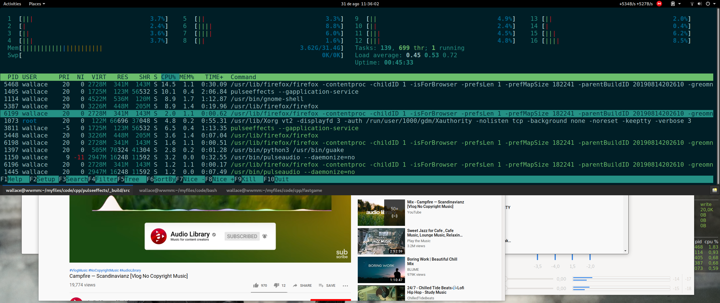Click the PulseEffects popover scroll-down arrow
The image size is (720, 303).
625,251
